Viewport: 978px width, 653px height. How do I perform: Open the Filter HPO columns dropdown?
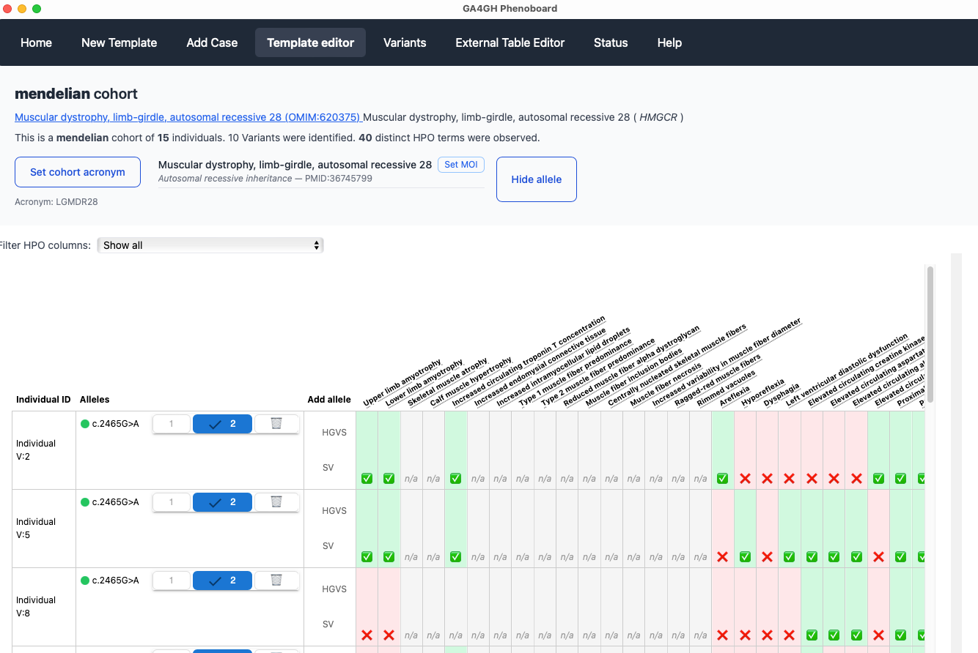pyautogui.click(x=210, y=245)
